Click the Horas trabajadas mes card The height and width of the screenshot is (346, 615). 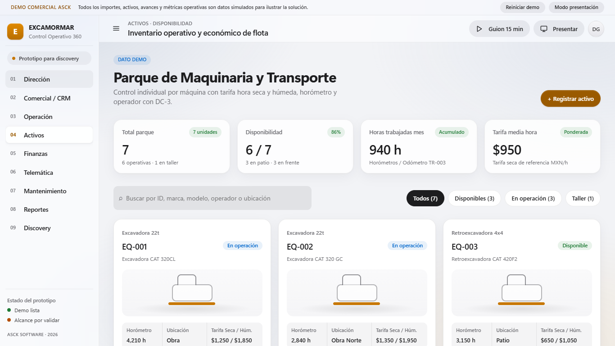point(419,146)
